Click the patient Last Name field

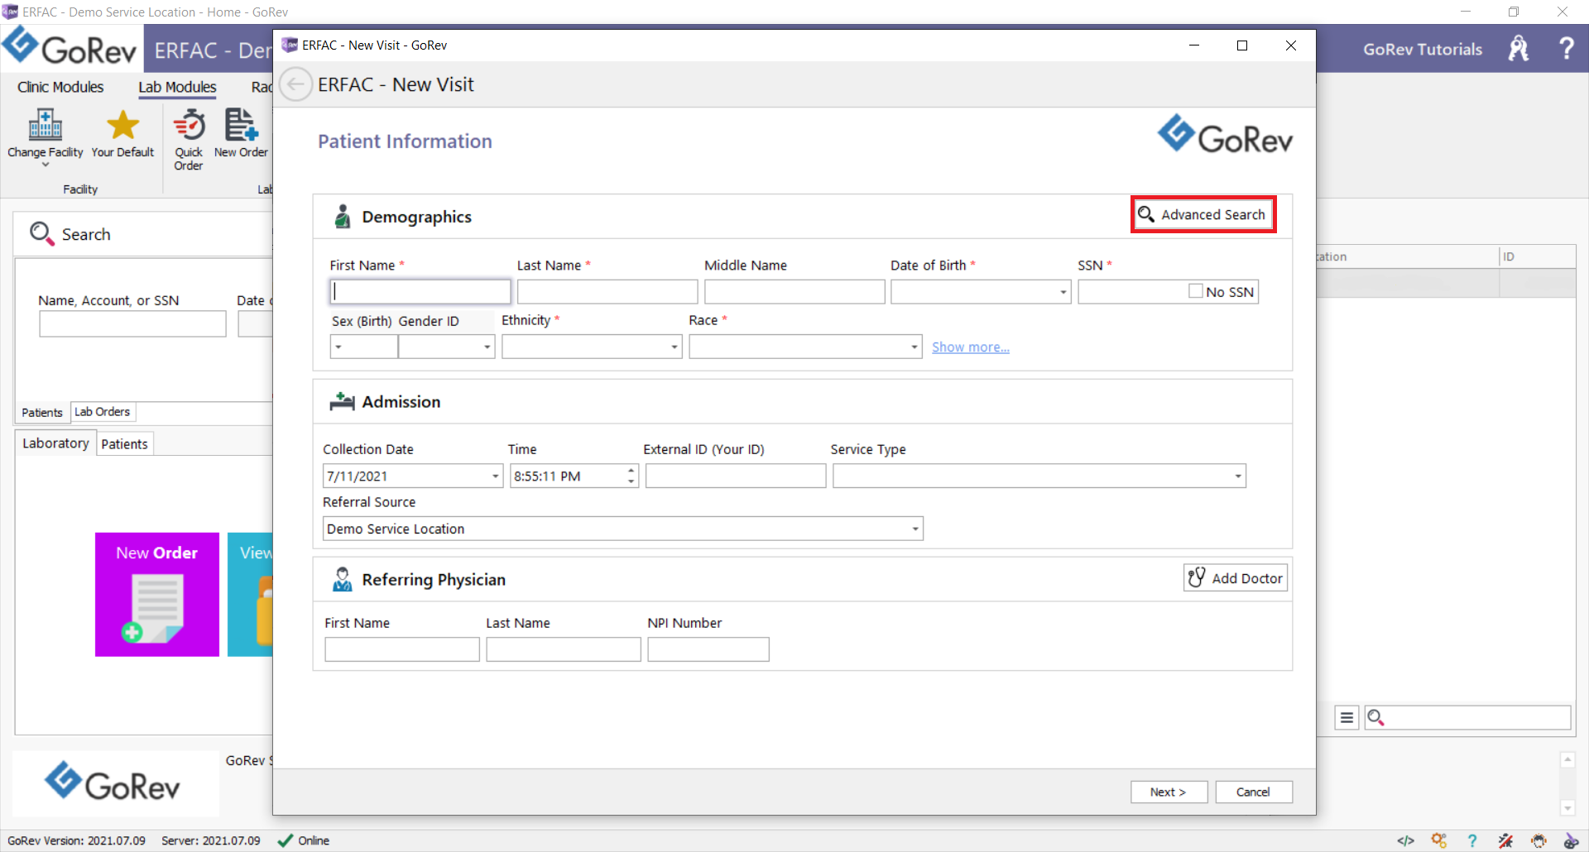[607, 292]
